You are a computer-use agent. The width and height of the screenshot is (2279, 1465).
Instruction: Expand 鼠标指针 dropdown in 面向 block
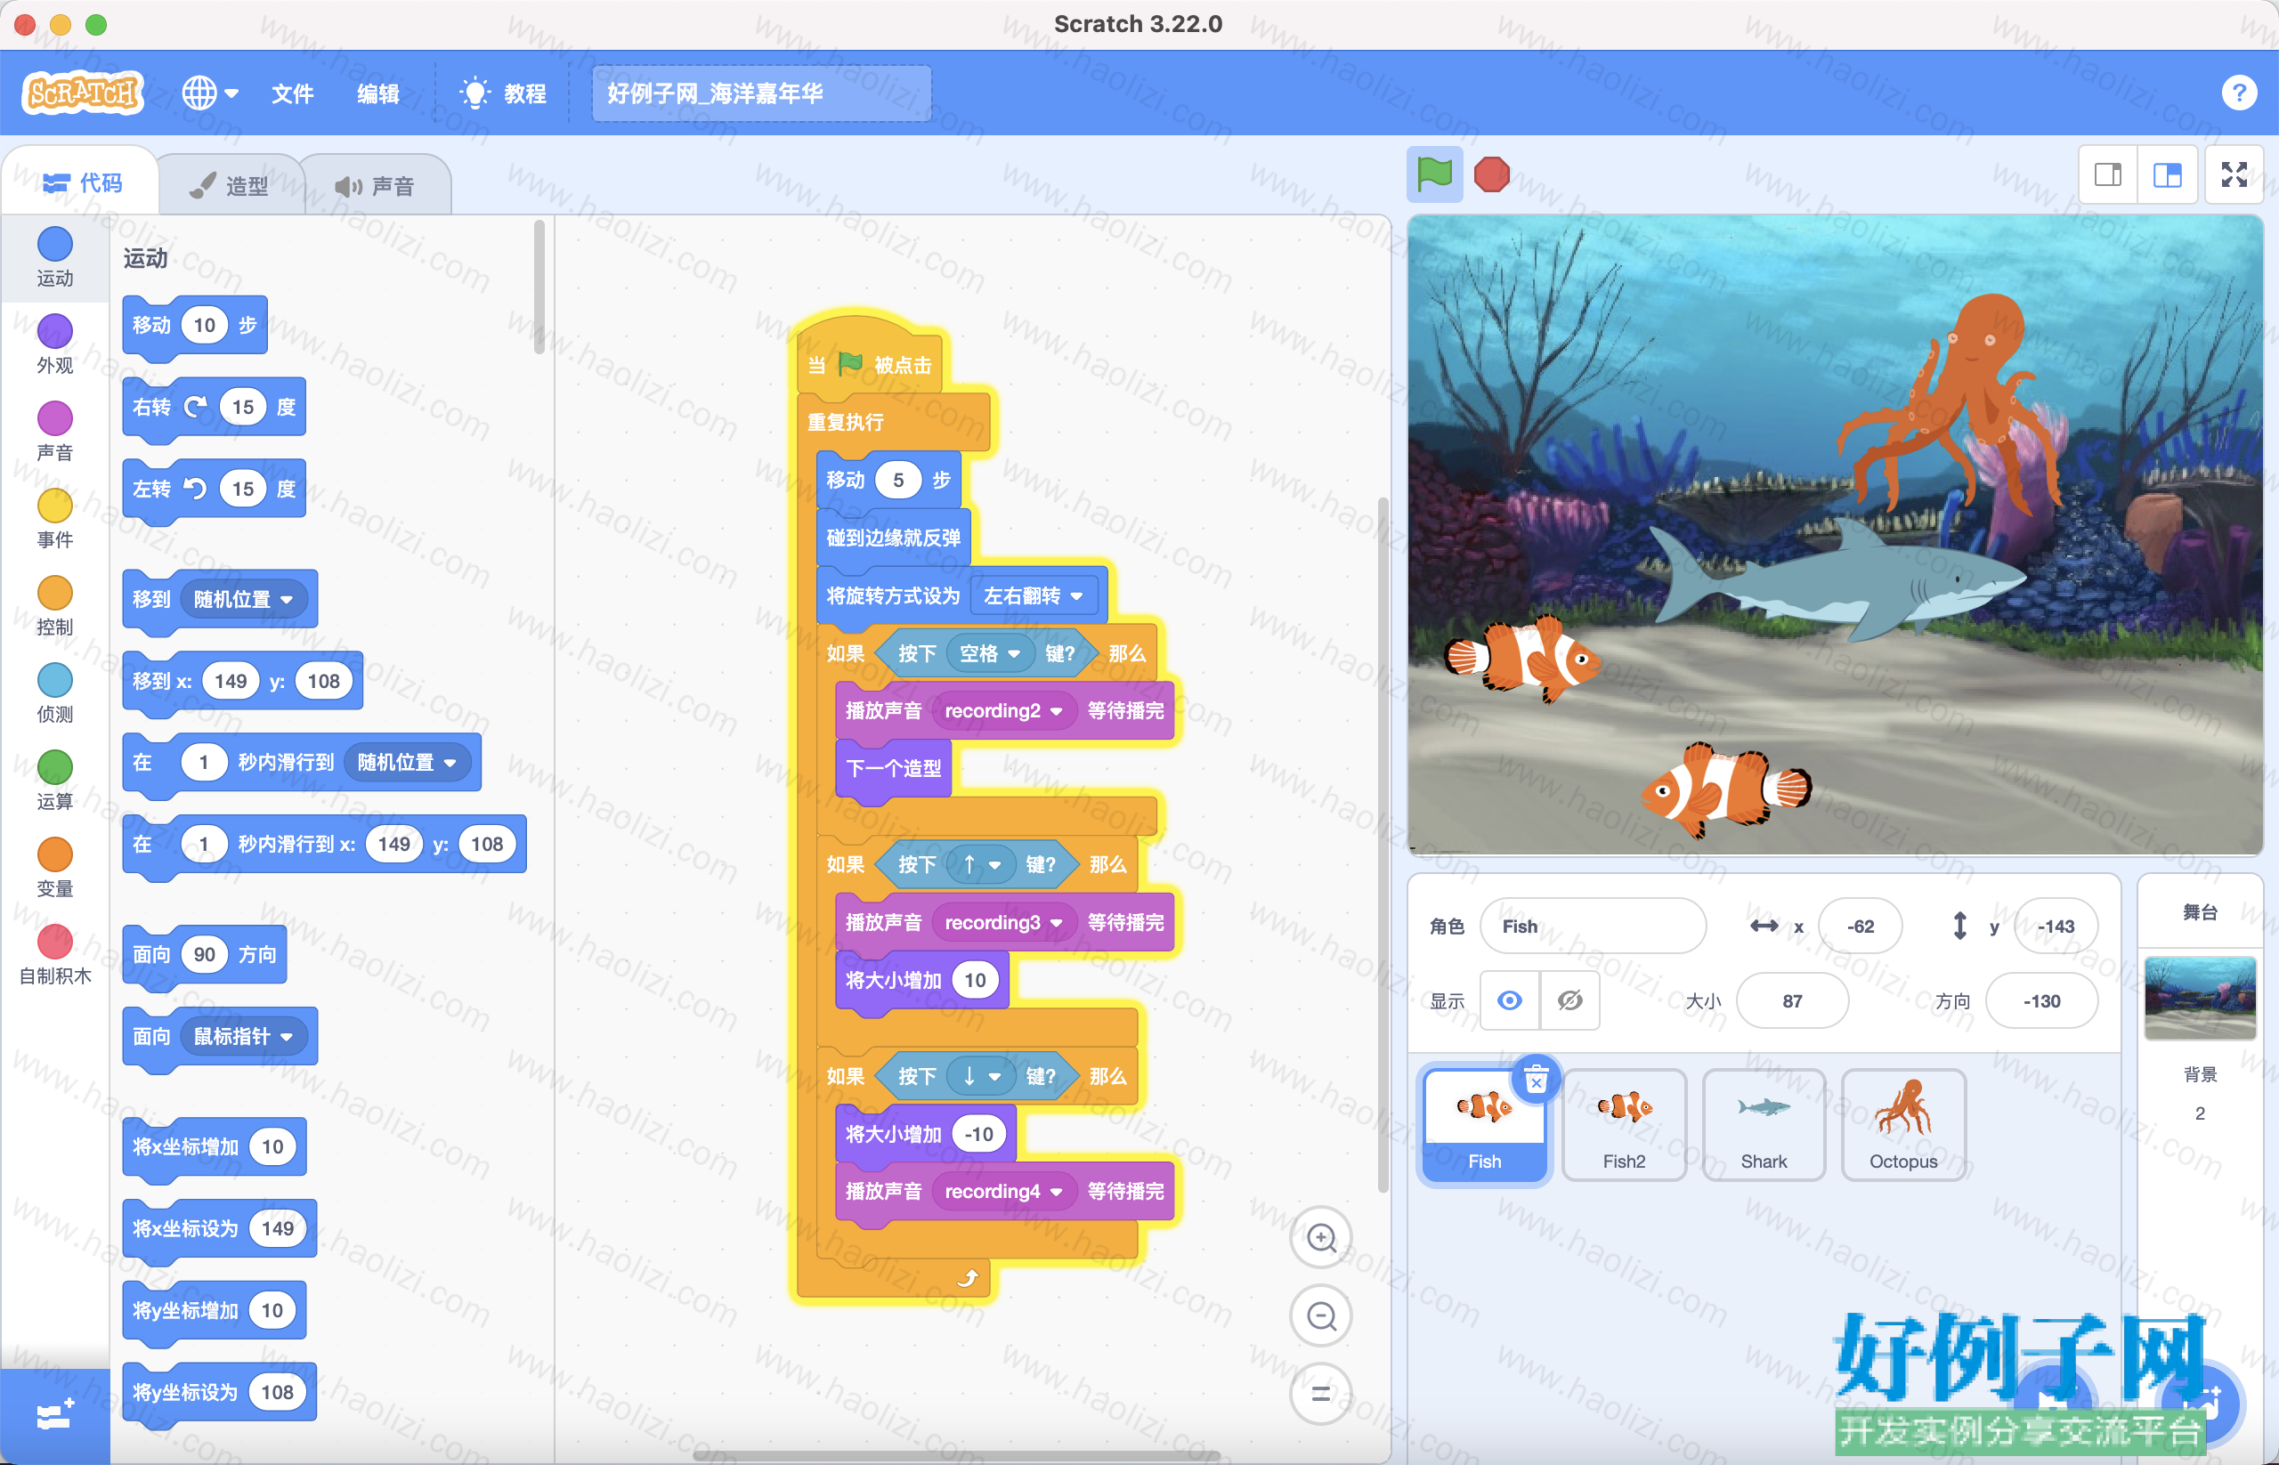pos(243,1036)
